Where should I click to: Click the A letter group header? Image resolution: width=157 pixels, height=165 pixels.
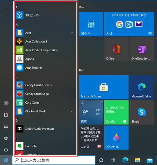(17, 25)
